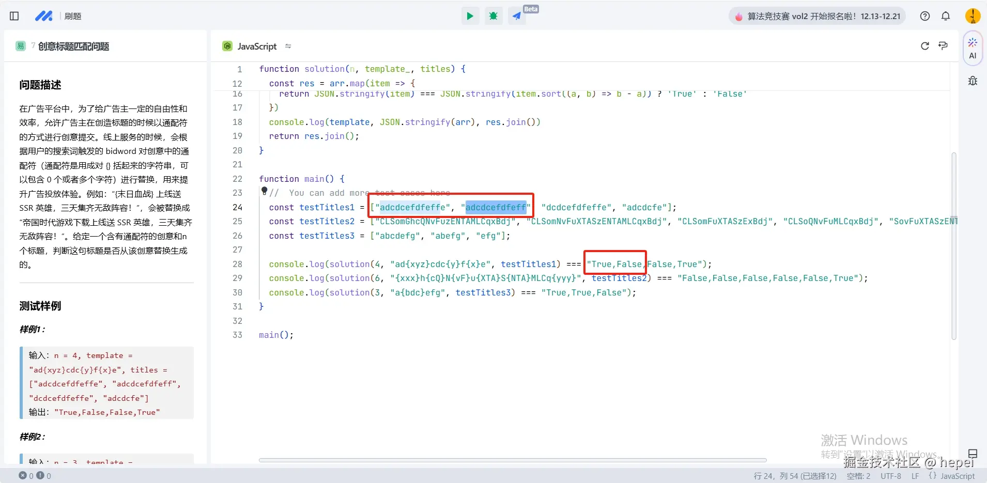The width and height of the screenshot is (987, 483).
Task: Open the 刷题 navigation item
Action: coord(73,16)
